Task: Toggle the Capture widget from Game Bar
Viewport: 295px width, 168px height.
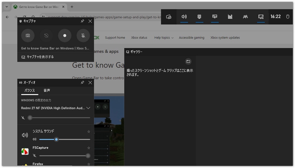Action: pyautogui.click(x=199, y=17)
